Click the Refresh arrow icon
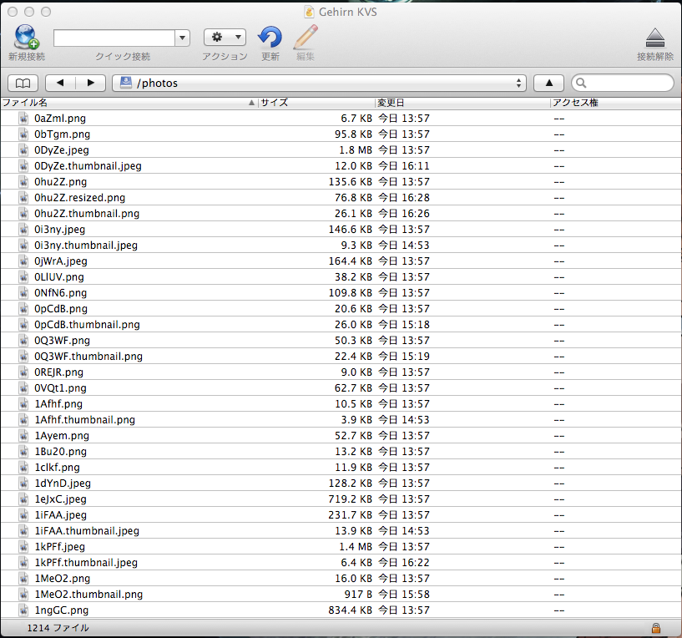682x638 pixels. [270, 38]
